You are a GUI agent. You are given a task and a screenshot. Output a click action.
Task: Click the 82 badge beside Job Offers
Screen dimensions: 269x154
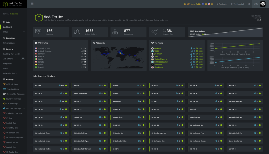[x=23, y=59]
